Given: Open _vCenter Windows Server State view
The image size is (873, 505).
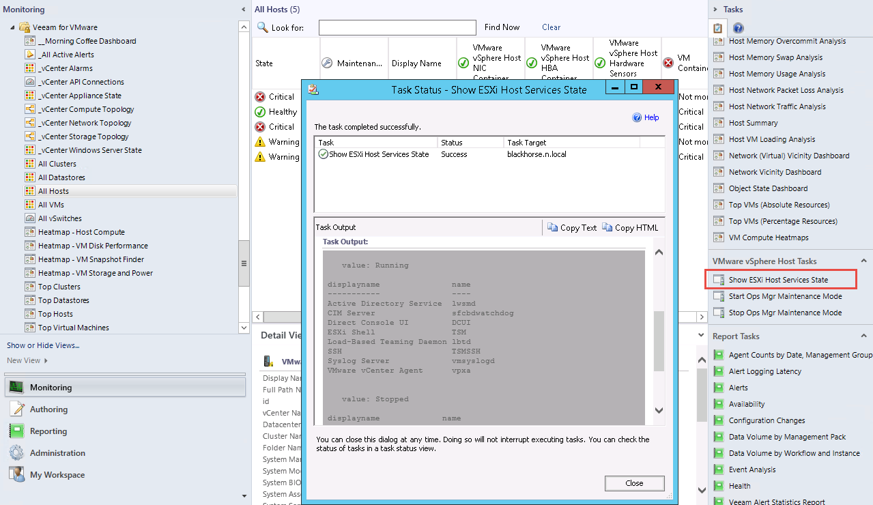Looking at the screenshot, I should [90, 150].
